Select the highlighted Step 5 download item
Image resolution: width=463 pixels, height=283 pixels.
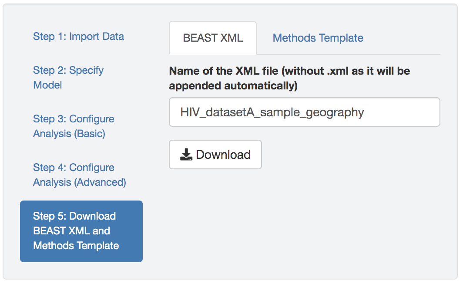81,231
